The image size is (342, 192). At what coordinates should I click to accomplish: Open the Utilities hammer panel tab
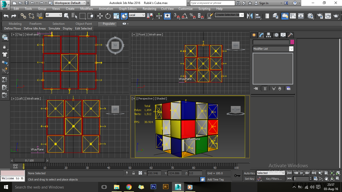click(290, 35)
